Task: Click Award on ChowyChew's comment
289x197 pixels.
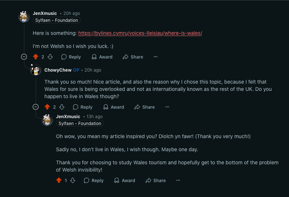Action: [113, 107]
